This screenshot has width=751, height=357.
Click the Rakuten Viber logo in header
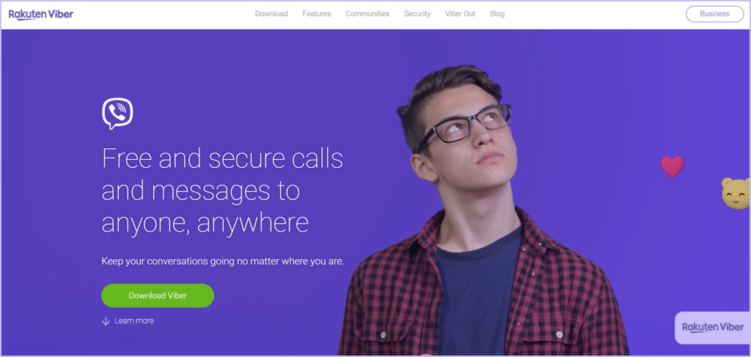point(41,15)
